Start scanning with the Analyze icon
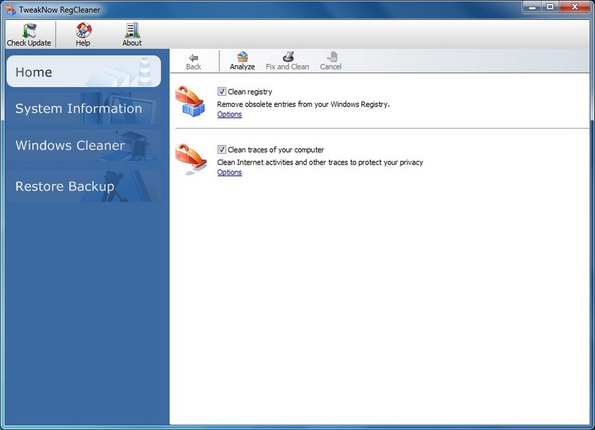Screen dimensions: 595x430 pyautogui.click(x=242, y=57)
